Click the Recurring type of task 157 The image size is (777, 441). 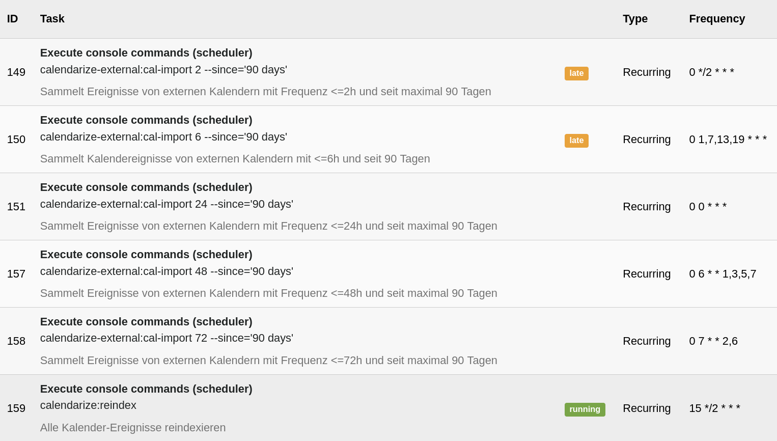647,274
